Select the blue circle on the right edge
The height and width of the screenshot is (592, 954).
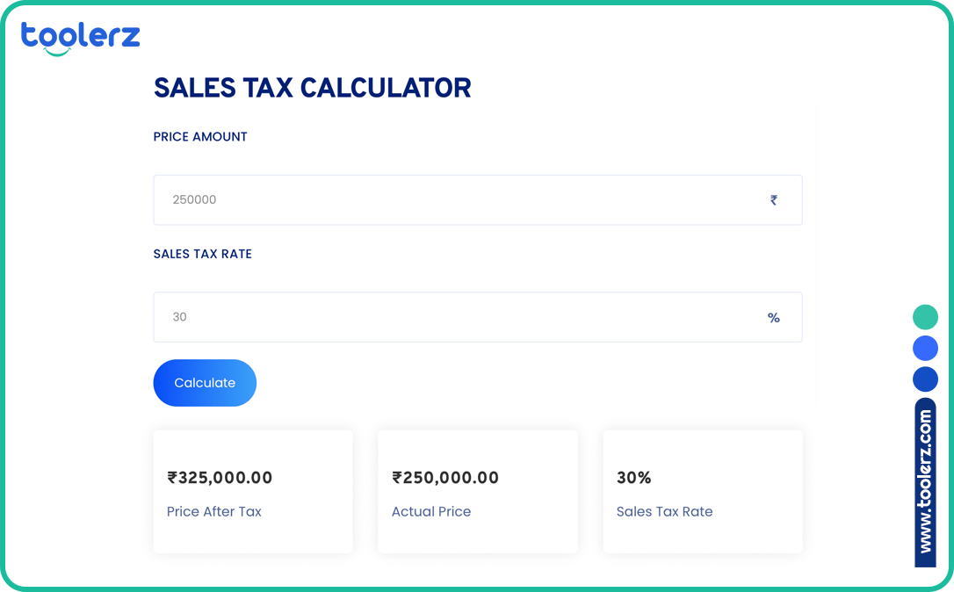(925, 348)
